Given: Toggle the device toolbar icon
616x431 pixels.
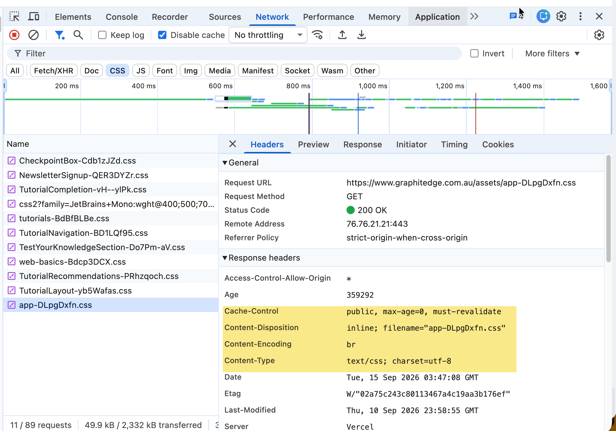Looking at the screenshot, I should click(34, 16).
